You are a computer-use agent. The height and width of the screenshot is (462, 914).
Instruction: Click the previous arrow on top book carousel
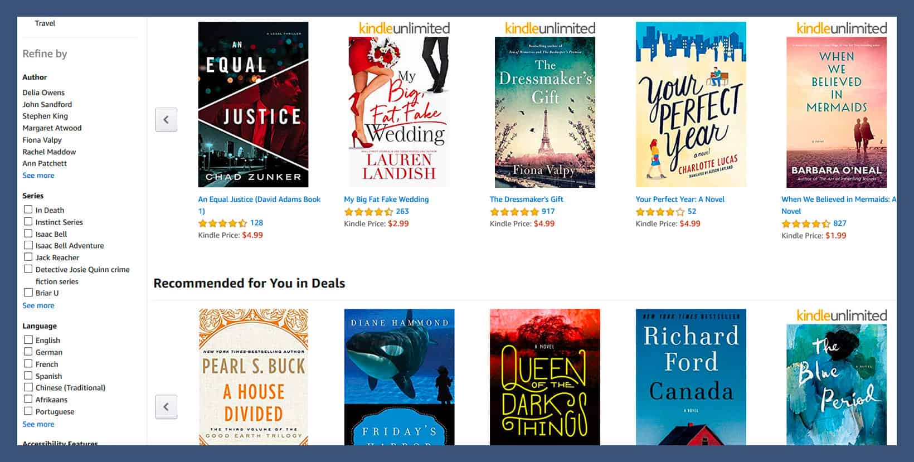pos(166,119)
